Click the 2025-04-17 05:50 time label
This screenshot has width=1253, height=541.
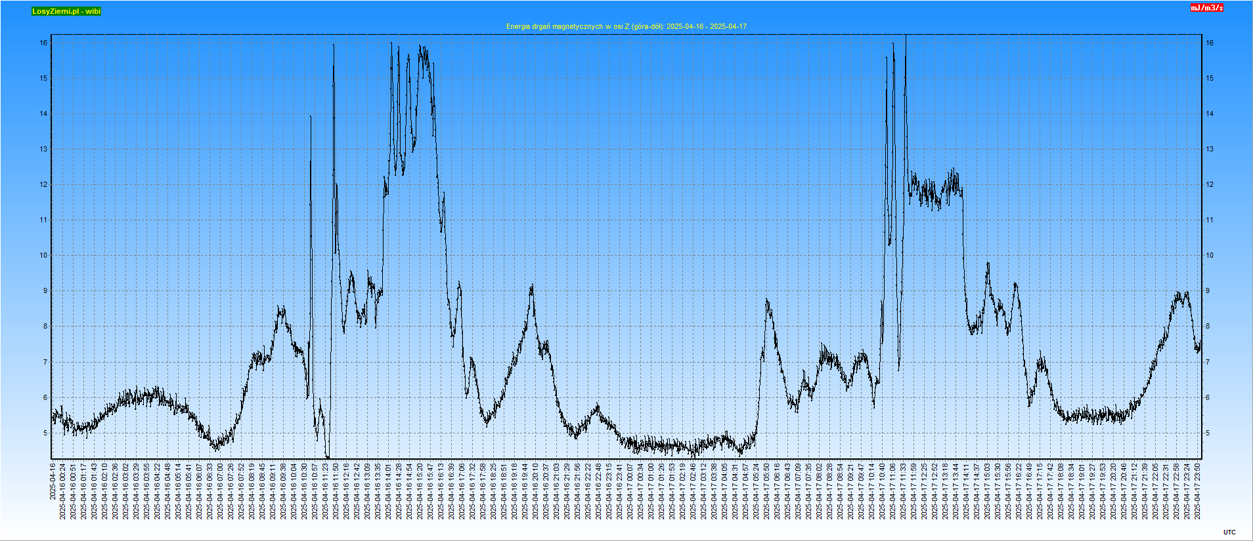click(x=767, y=491)
